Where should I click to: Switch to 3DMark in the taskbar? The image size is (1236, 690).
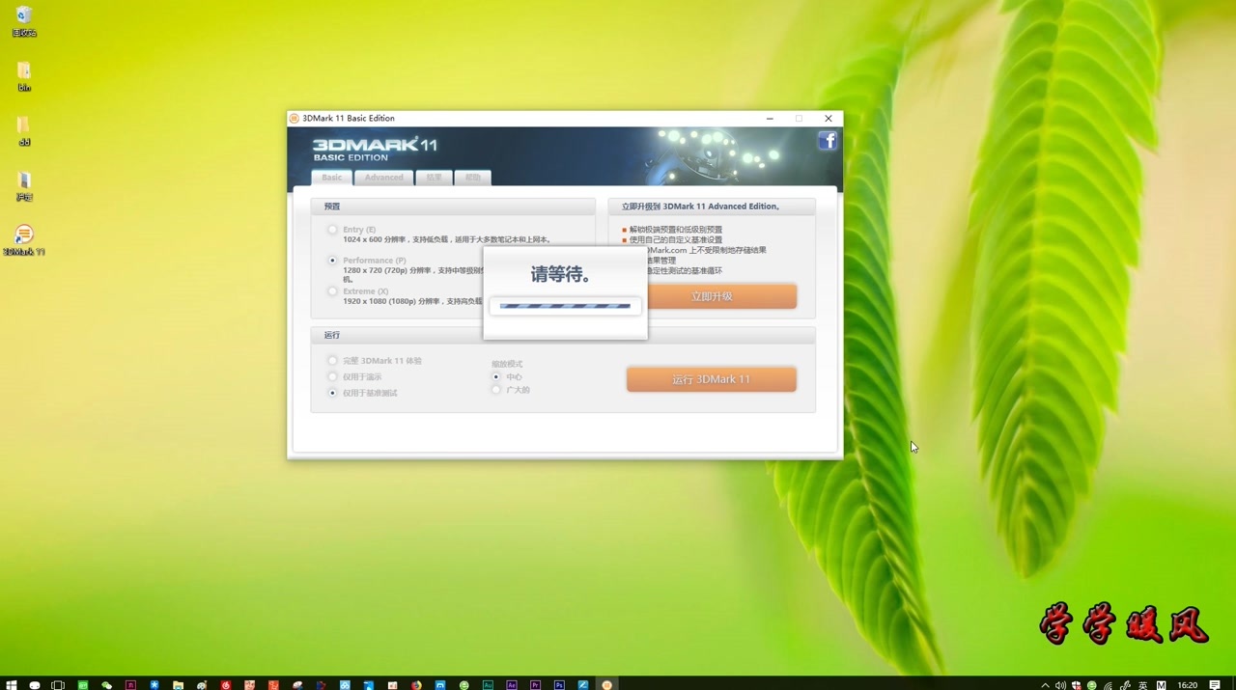[606, 685]
